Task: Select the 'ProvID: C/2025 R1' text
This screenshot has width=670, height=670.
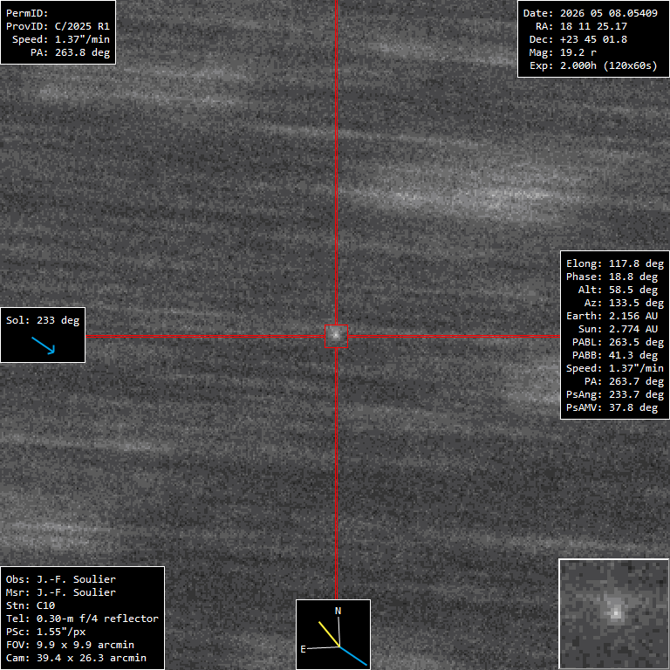Action: tap(58, 26)
